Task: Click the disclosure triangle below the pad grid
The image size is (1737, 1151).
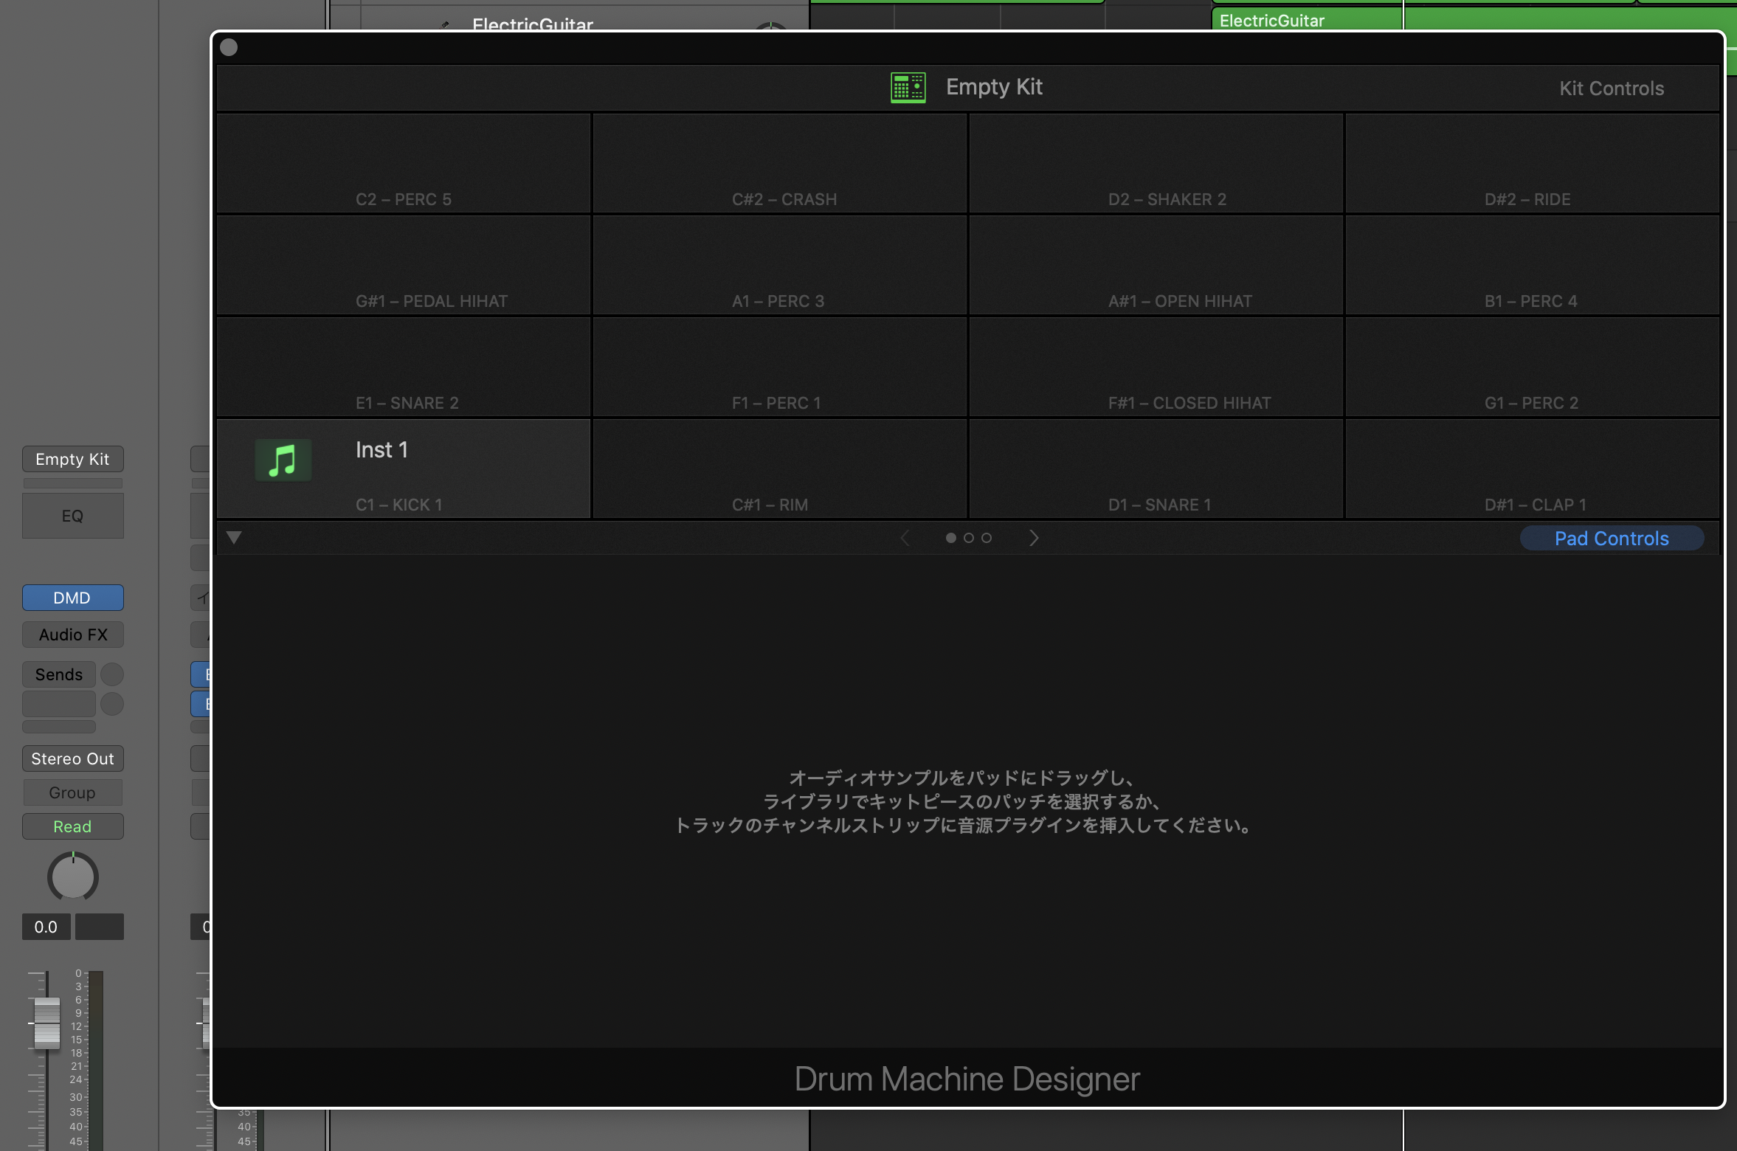Action: coord(234,538)
